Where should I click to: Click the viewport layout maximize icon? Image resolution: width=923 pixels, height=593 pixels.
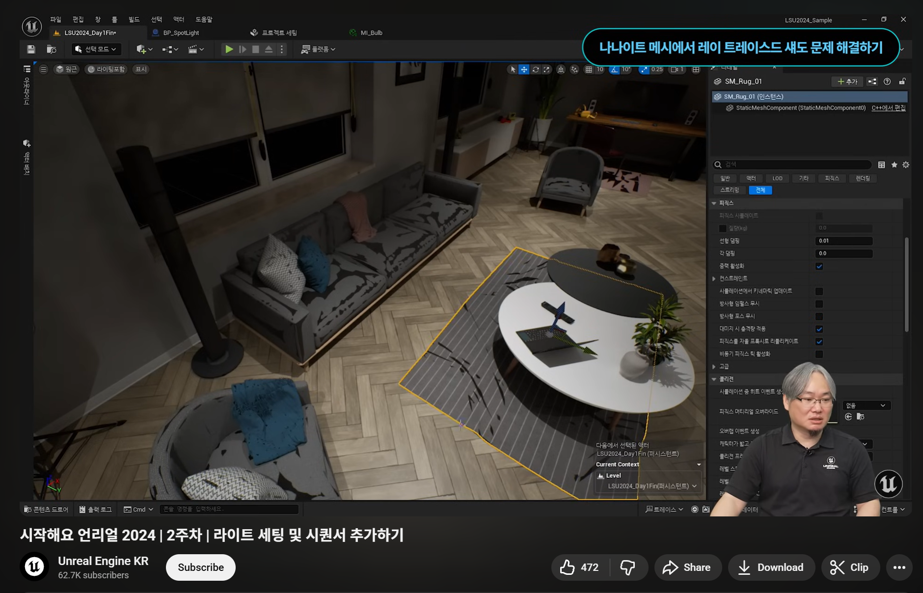tap(696, 70)
